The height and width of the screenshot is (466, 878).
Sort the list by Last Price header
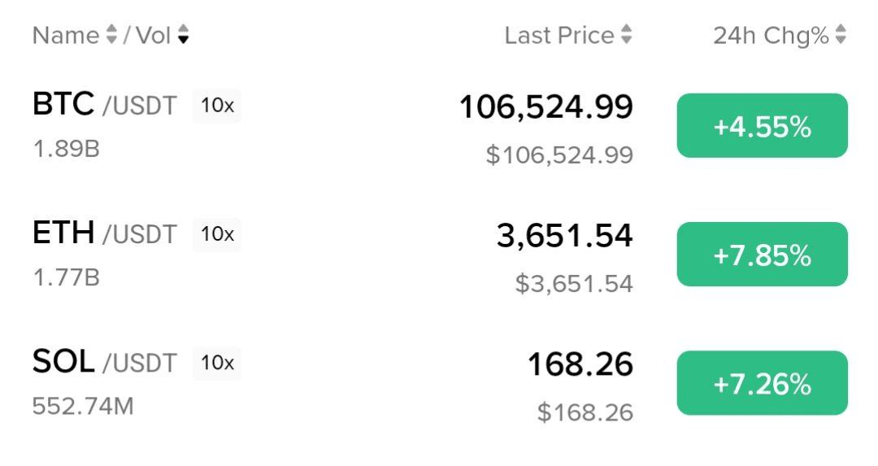coord(559,35)
